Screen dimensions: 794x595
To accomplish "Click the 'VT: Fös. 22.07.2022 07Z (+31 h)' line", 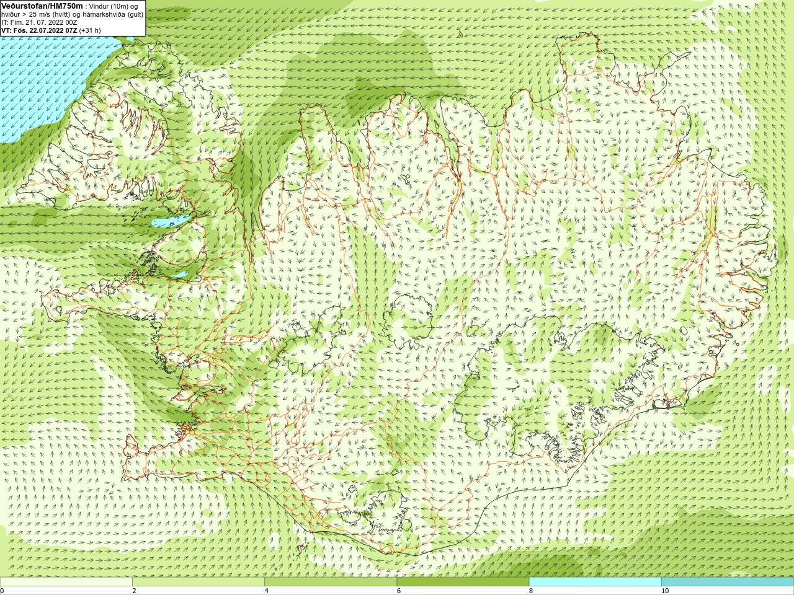I will (51, 30).
